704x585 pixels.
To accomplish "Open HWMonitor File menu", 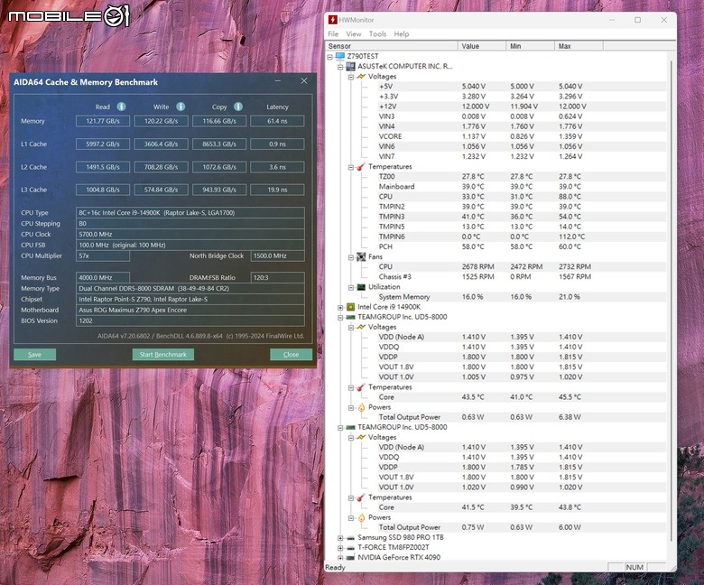I will [x=333, y=34].
